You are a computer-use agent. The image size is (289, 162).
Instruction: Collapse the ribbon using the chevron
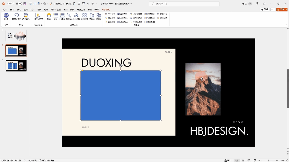(x=286, y=25)
